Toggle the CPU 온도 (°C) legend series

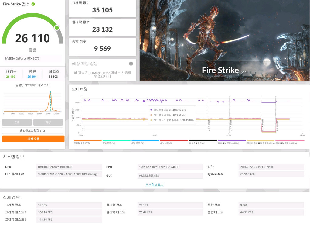coord(116,142)
